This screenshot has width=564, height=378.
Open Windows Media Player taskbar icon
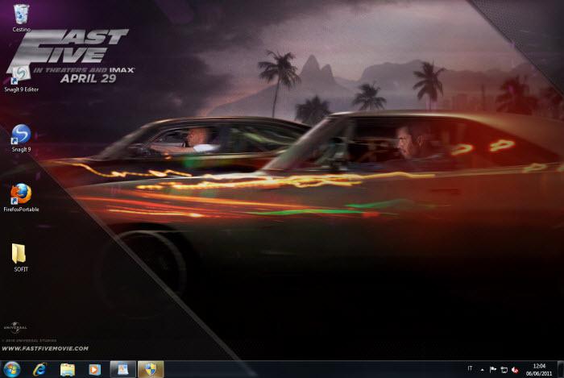click(x=94, y=369)
